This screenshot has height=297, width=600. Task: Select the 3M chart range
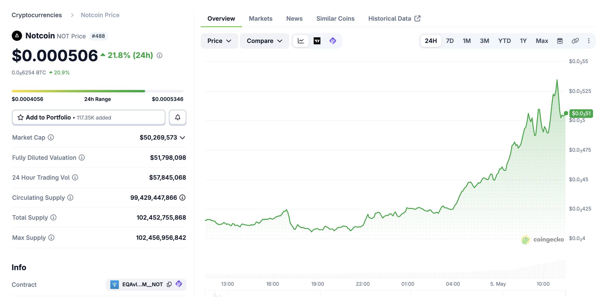coord(484,41)
